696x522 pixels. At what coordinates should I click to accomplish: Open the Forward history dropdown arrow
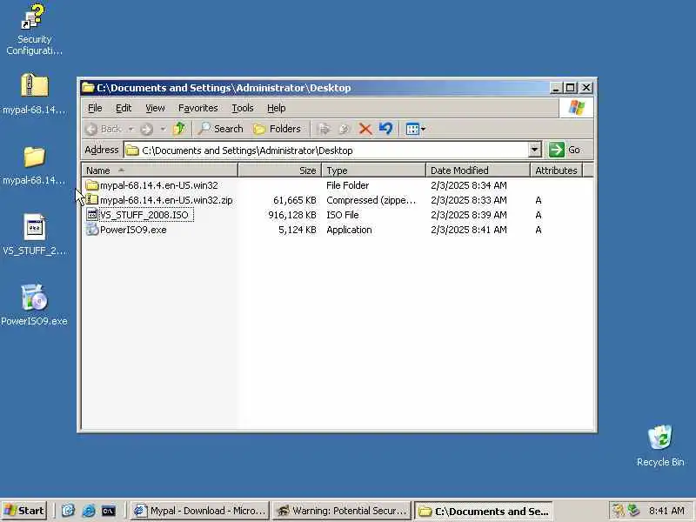[x=163, y=129]
